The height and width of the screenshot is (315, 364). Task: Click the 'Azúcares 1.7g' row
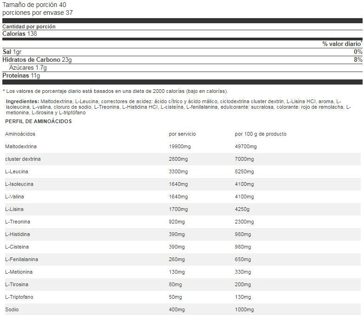coord(28,68)
